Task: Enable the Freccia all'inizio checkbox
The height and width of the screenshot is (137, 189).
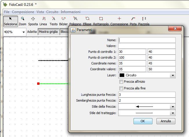Action: (x=121, y=82)
